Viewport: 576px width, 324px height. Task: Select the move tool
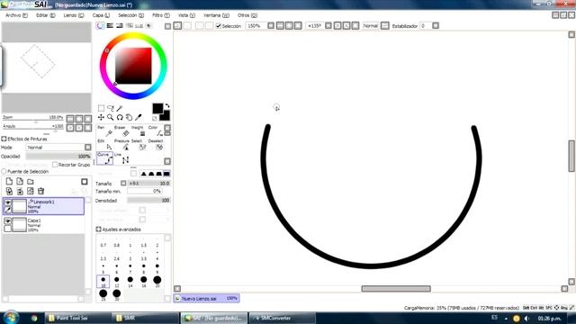(x=101, y=118)
